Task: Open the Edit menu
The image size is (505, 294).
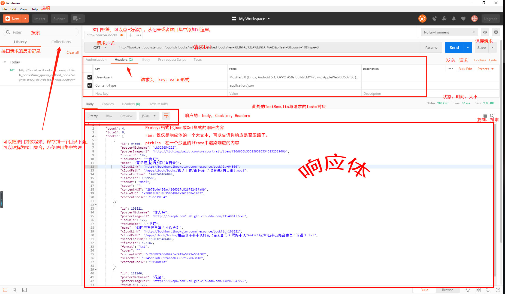Action: pos(13,9)
